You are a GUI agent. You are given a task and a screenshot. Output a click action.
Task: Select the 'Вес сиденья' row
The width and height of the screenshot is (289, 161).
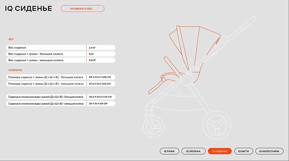point(61,47)
